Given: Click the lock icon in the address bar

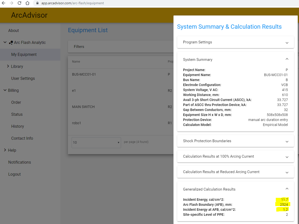Looking at the screenshot, I should (x=37, y=3).
